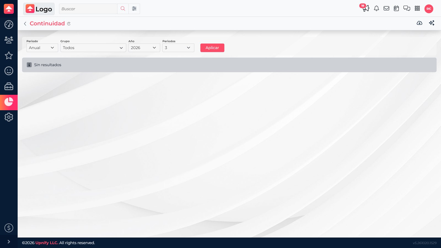Open the people group icon in sidebar

click(x=9, y=40)
